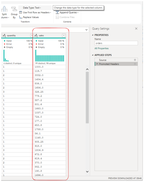This screenshot has height=182, width=144.
Task: Open the quantity column filter dropdown
Action: (32, 36)
